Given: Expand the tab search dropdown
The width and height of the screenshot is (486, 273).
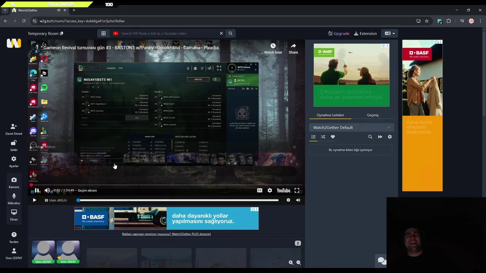Looking at the screenshot, I should pyautogui.click(x=5, y=10).
